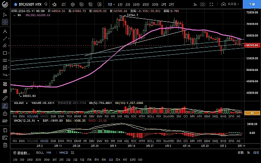Screen dimensions: 261x163
Task: Expand MACD(12,26,9) settings dropdown
Action: coord(38,121)
